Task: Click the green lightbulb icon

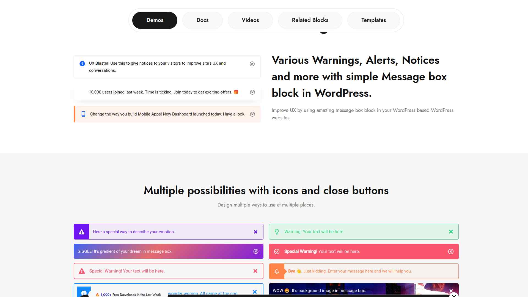Action: click(277, 232)
